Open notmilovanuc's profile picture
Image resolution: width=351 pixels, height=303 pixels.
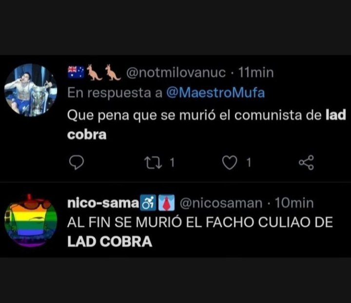click(31, 90)
